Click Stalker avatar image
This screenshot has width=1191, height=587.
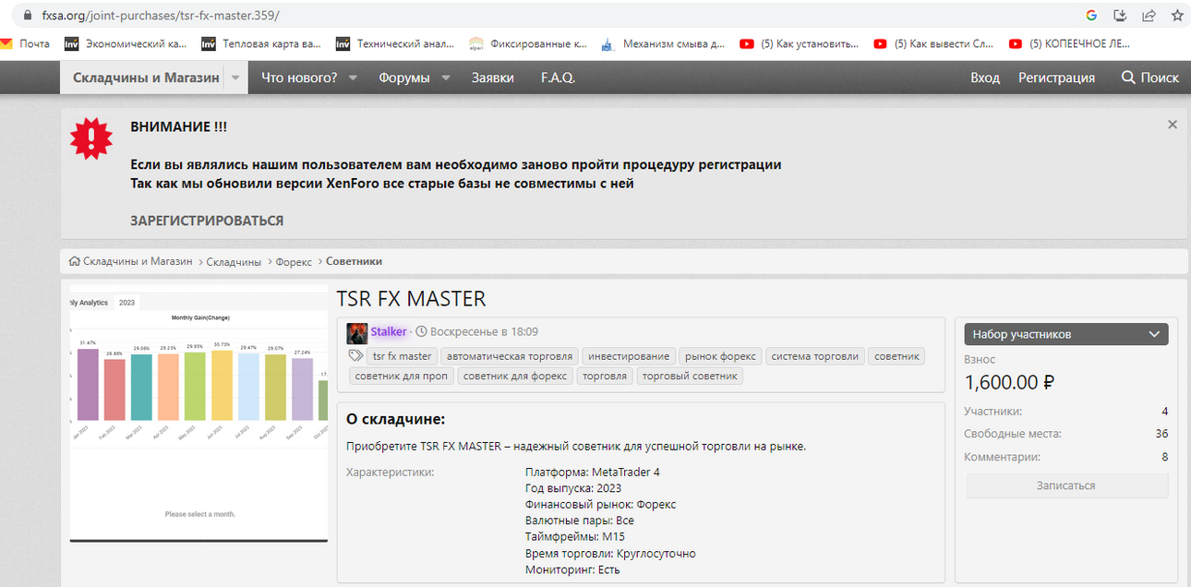357,332
